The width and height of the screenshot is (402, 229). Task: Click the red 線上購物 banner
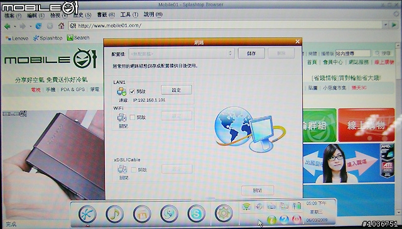coord(366,125)
